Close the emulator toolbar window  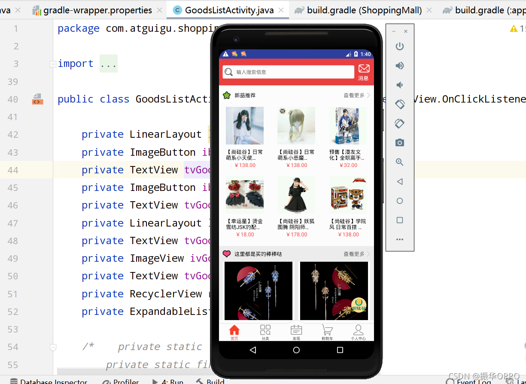(x=406, y=31)
